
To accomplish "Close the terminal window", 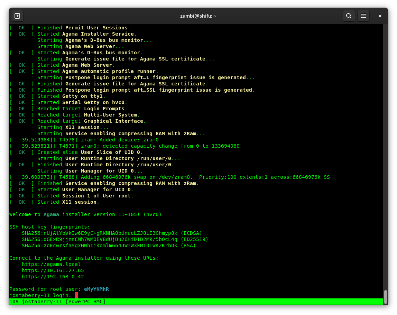I will (x=380, y=16).
